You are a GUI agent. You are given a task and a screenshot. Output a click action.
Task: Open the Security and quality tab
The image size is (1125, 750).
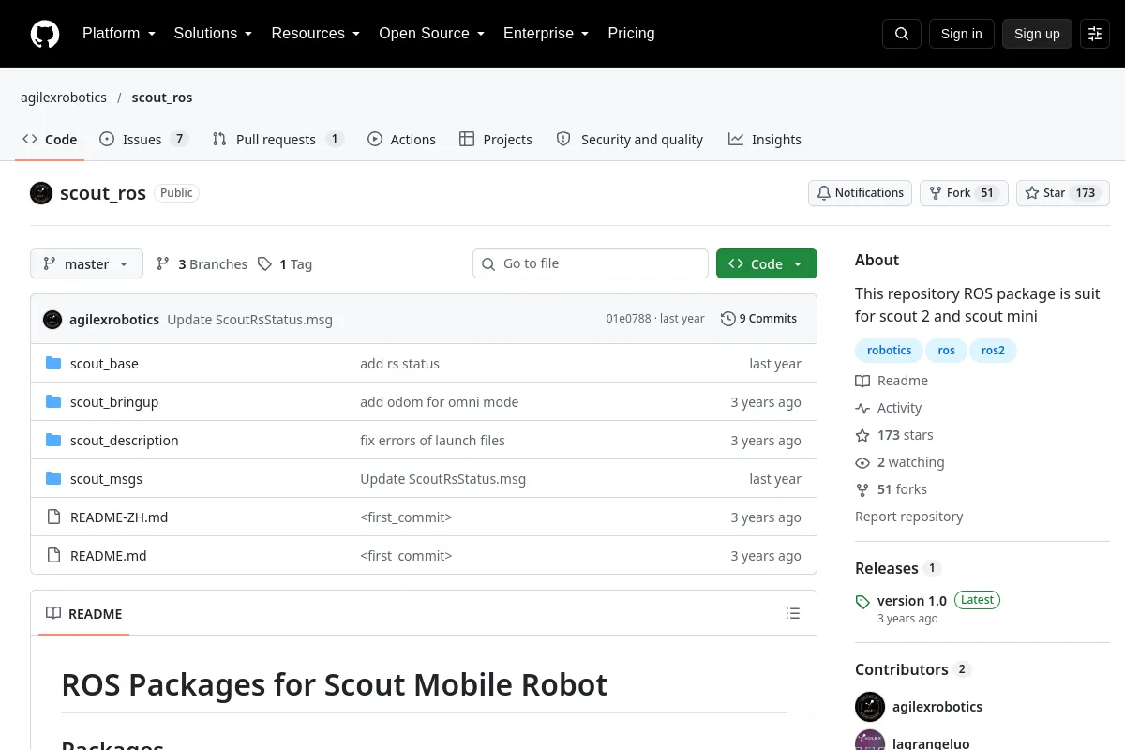629,140
